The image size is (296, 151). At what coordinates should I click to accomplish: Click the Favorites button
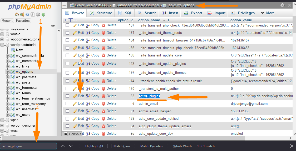coord(23,21)
